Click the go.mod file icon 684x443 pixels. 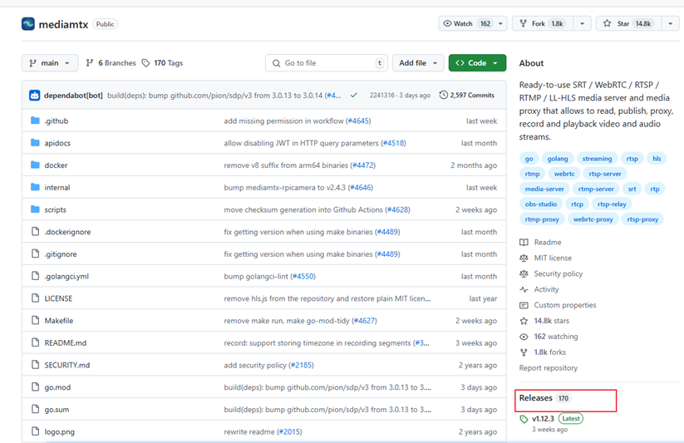pos(36,386)
